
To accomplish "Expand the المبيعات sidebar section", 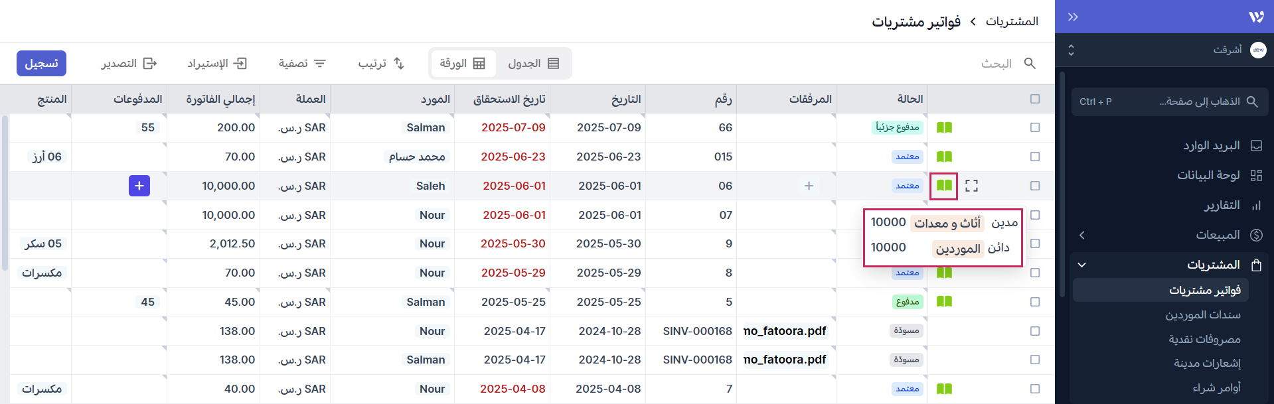I will [x=1082, y=235].
